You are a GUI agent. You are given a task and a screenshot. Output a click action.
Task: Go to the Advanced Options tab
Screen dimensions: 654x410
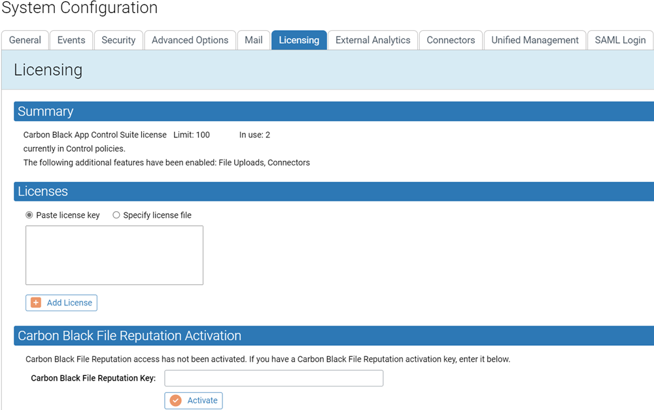[190, 40]
